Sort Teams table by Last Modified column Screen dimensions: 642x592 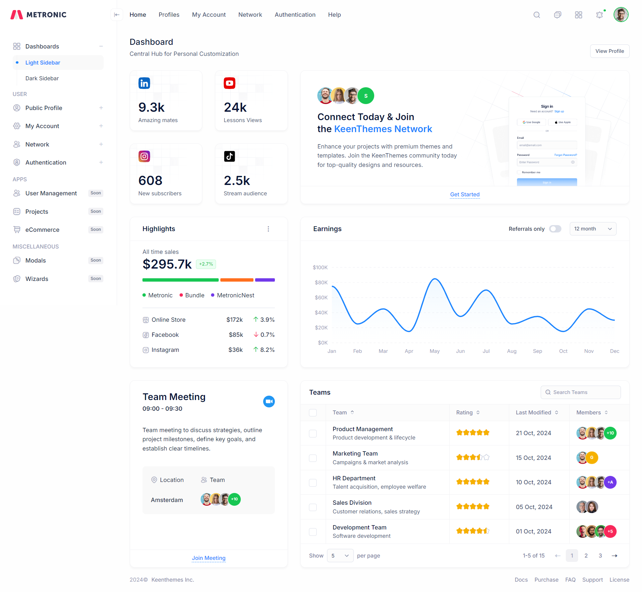[x=537, y=412]
